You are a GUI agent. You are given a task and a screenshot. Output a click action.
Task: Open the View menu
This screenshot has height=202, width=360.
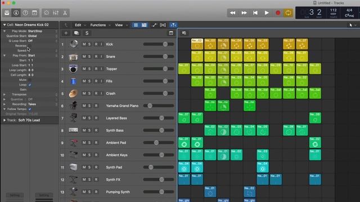pyautogui.click(x=119, y=25)
